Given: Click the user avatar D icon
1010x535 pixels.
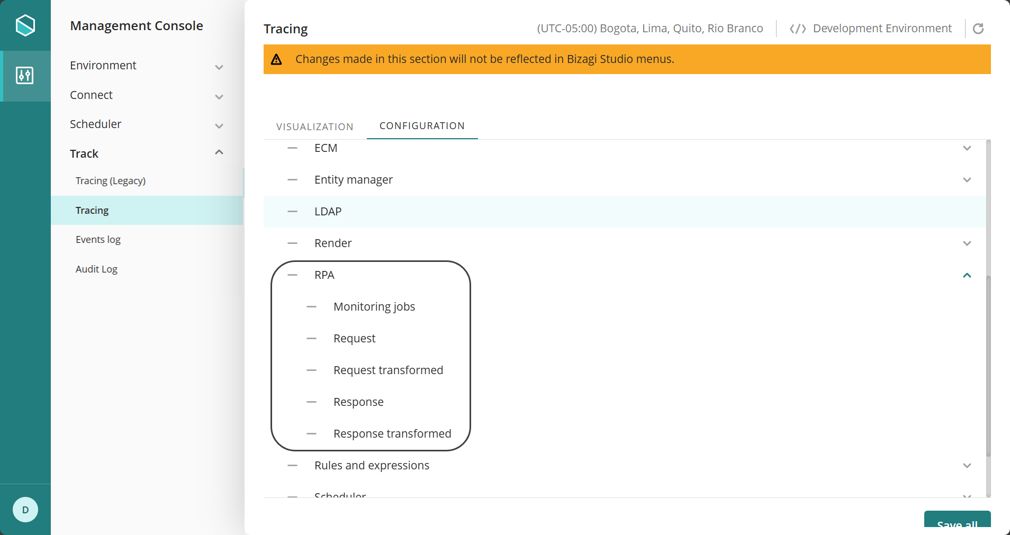Looking at the screenshot, I should tap(25, 510).
